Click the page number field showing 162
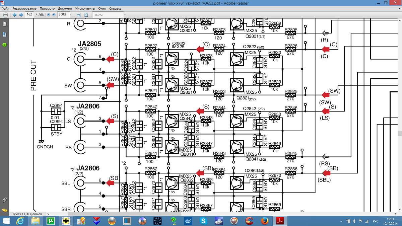Image resolution: width=402 pixels, height=226 pixels. (29, 15)
